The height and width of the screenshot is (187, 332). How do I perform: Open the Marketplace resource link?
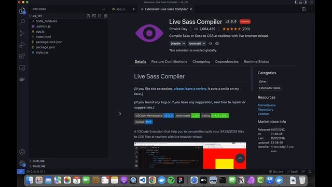(267, 105)
